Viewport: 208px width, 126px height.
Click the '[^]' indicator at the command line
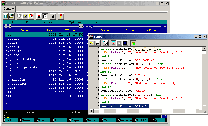point(164,116)
